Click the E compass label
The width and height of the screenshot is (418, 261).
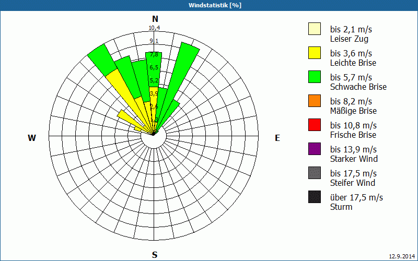(277, 138)
